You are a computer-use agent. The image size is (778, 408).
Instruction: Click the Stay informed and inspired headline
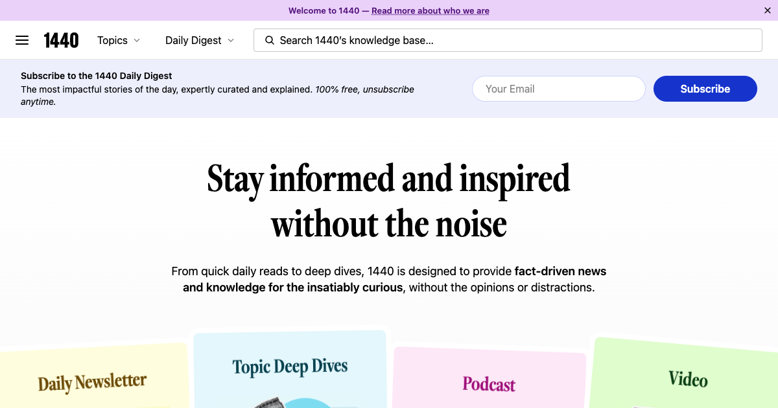coord(388,201)
